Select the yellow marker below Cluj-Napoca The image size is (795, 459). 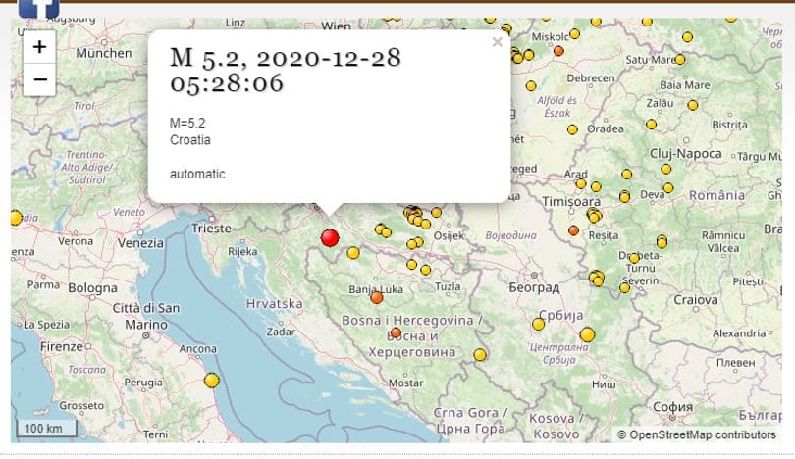click(666, 170)
